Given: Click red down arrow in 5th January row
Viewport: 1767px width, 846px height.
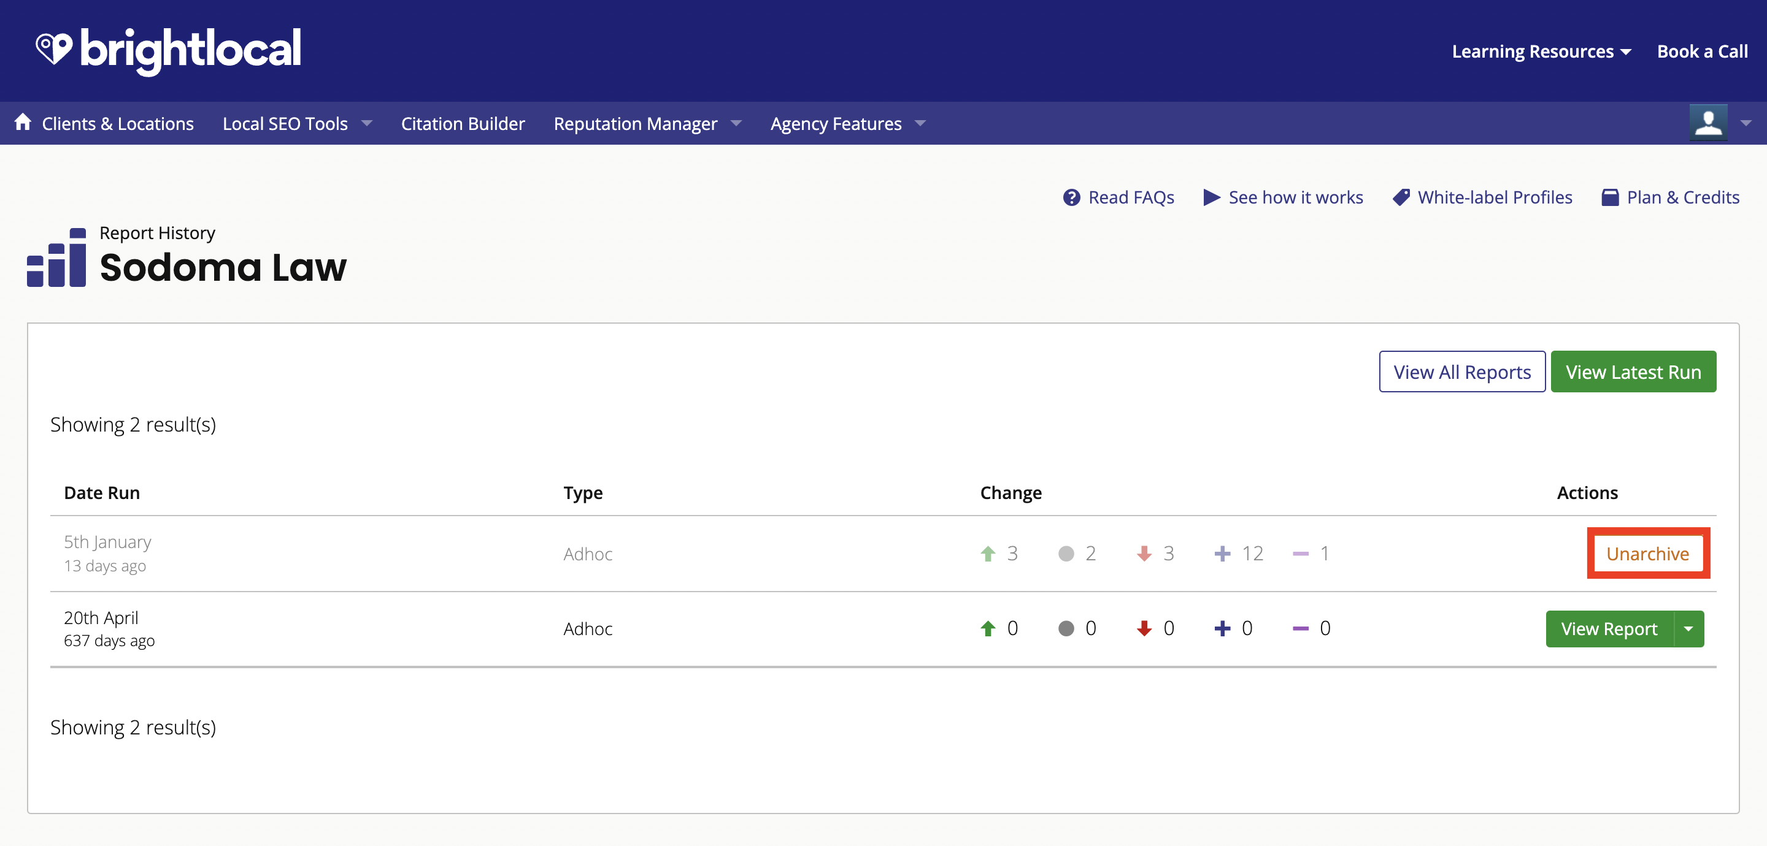Looking at the screenshot, I should click(1144, 553).
